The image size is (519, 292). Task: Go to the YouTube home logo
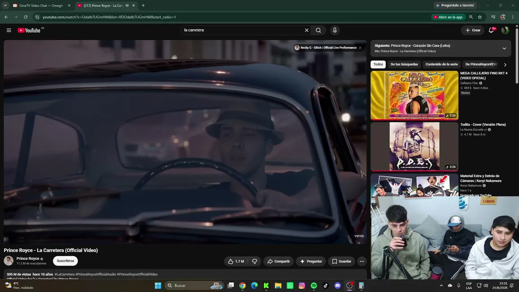pyautogui.click(x=29, y=30)
